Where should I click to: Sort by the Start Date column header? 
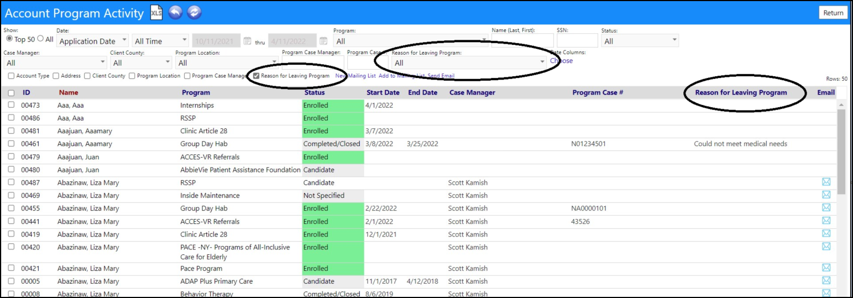pos(383,92)
